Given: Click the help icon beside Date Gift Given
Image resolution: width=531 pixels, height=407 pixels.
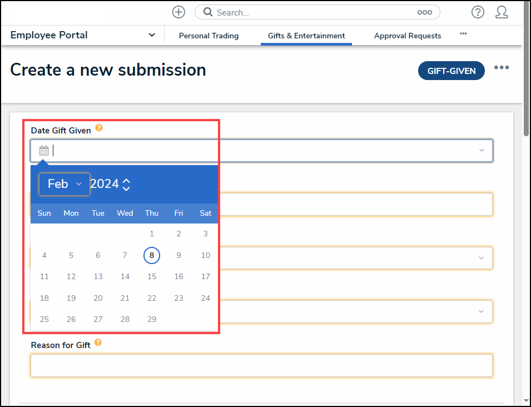Looking at the screenshot, I should click(x=99, y=128).
